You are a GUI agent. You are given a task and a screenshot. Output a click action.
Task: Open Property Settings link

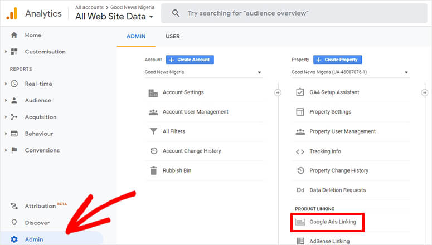pos(331,112)
